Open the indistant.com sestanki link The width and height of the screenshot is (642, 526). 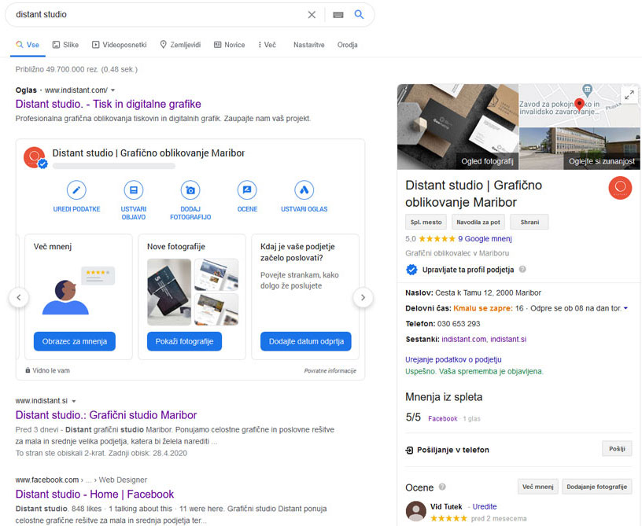point(464,340)
